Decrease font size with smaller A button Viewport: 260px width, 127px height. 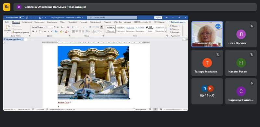pos(58,27)
